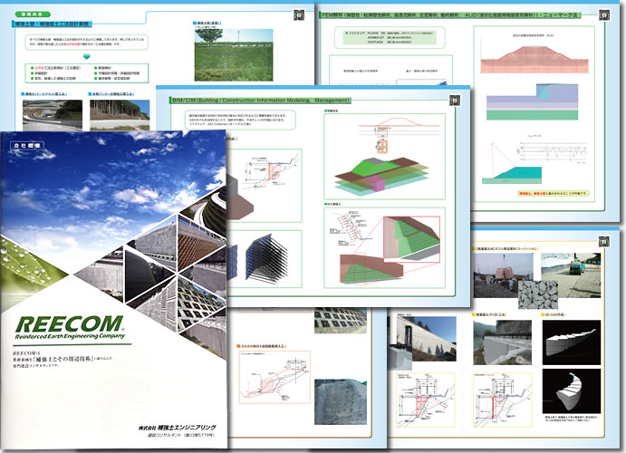Click the yellow-bordered wall section drawing under the white wall photo
Image resolution: width=626 pixels, height=453 pixels.
[426, 400]
